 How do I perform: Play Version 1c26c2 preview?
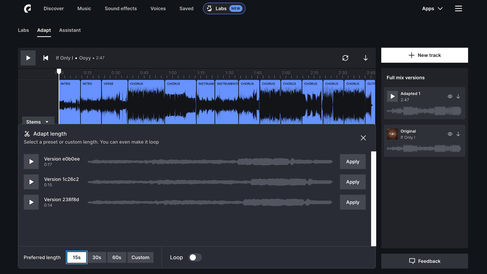click(x=31, y=182)
